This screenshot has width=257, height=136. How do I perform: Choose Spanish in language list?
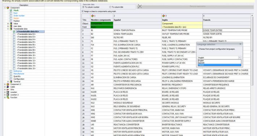tap(219, 63)
